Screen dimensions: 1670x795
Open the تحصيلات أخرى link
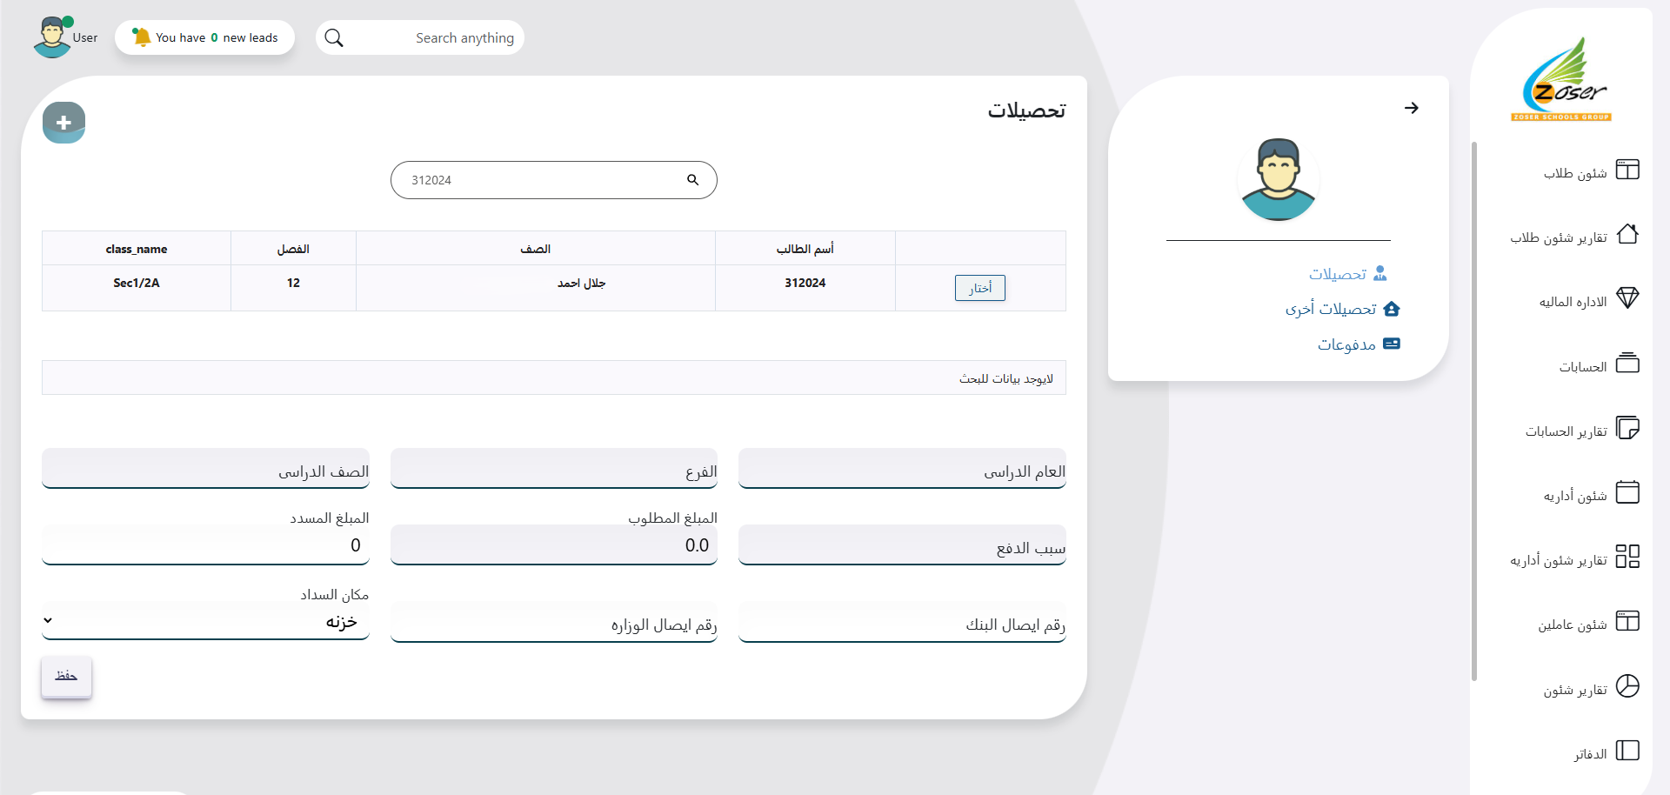(x=1331, y=309)
